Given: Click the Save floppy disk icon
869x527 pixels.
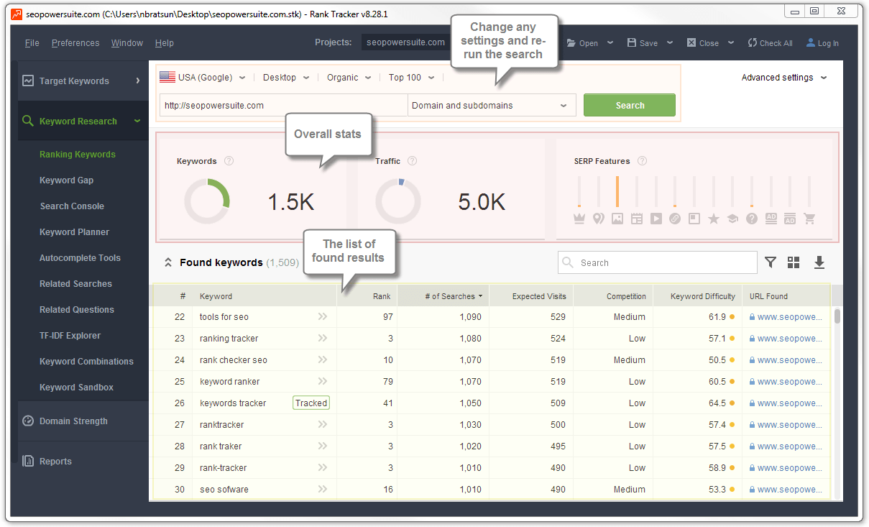Looking at the screenshot, I should pos(632,43).
